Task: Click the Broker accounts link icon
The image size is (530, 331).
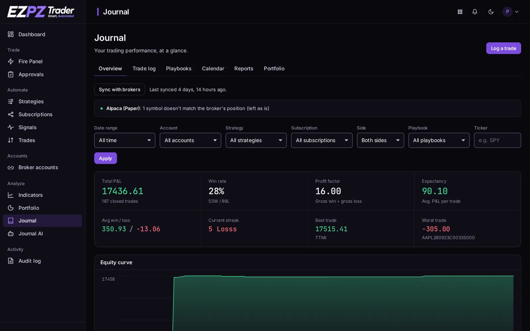Action: [11, 167]
